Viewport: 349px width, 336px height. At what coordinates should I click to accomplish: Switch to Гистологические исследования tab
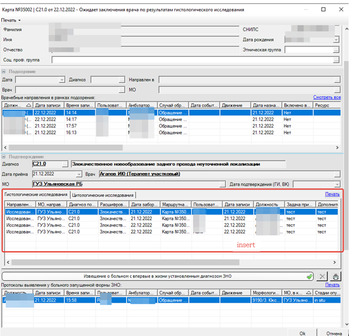(36, 195)
